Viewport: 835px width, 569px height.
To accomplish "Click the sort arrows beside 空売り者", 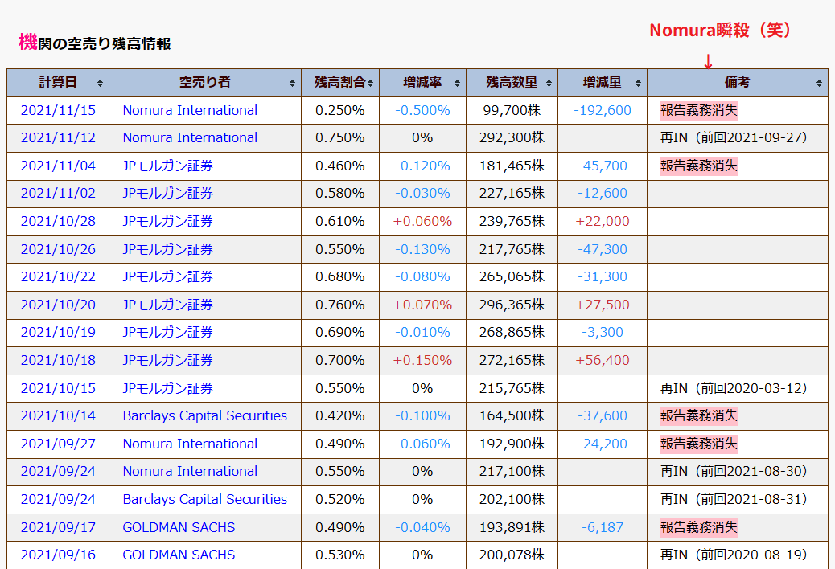I will tap(293, 83).
